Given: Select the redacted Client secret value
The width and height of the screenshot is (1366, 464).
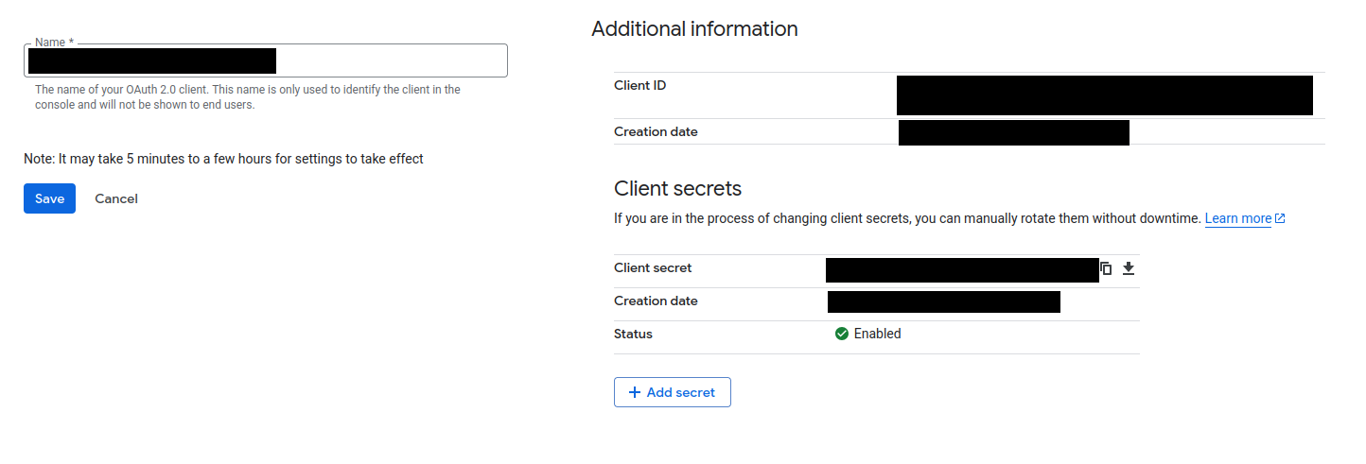Looking at the screenshot, I should point(962,269).
